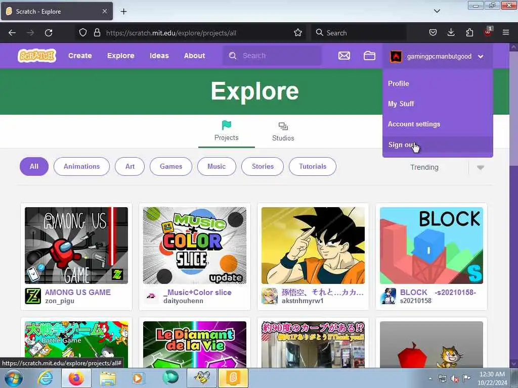Click the gamingpcmanbutgood avatar icon
This screenshot has width=518, height=388.
pos(396,57)
